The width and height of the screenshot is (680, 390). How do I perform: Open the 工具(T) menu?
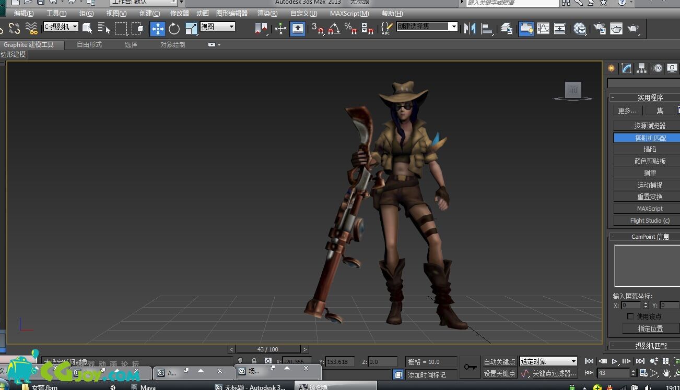56,14
